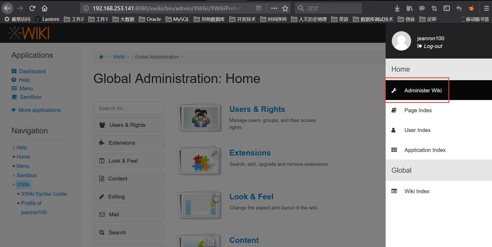Click the XWiki logo
This screenshot has width=492, height=247.
coord(29,33)
